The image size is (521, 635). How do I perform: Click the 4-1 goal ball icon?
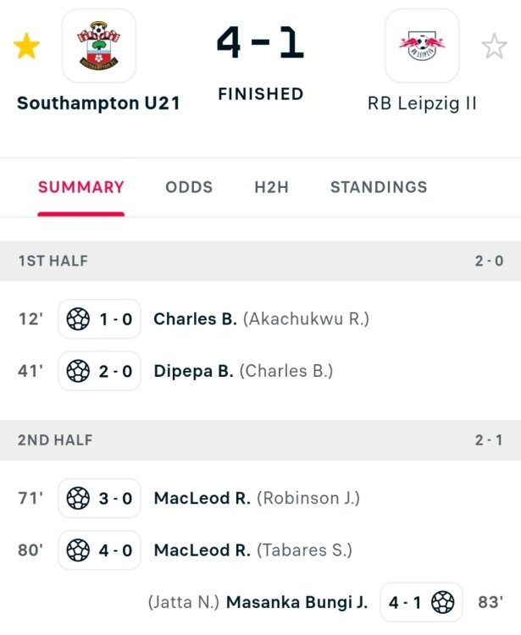[x=443, y=603]
